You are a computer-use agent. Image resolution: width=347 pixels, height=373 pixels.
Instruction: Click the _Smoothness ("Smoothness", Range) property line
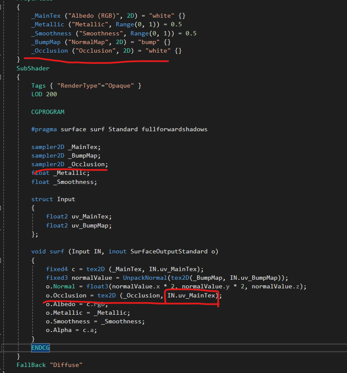coord(114,33)
